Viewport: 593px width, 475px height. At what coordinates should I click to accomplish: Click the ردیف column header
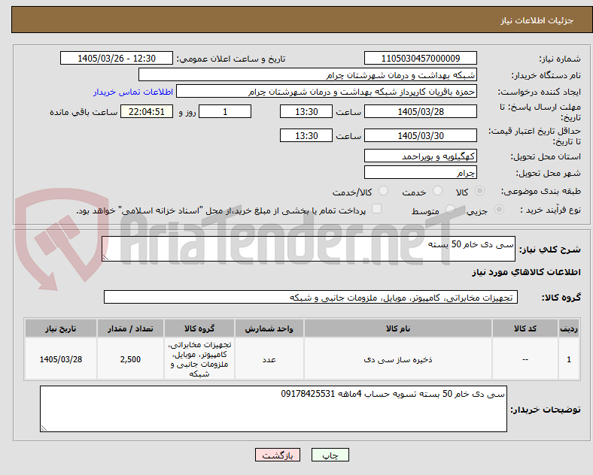pyautogui.click(x=569, y=328)
